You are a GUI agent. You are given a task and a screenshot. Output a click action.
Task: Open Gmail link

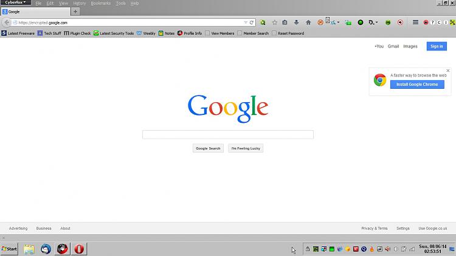tap(393, 46)
